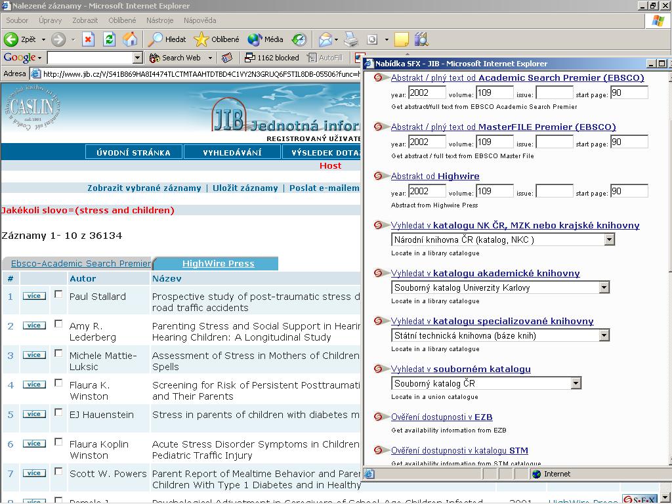Open the Forward button history dropdown arrow

(73, 40)
